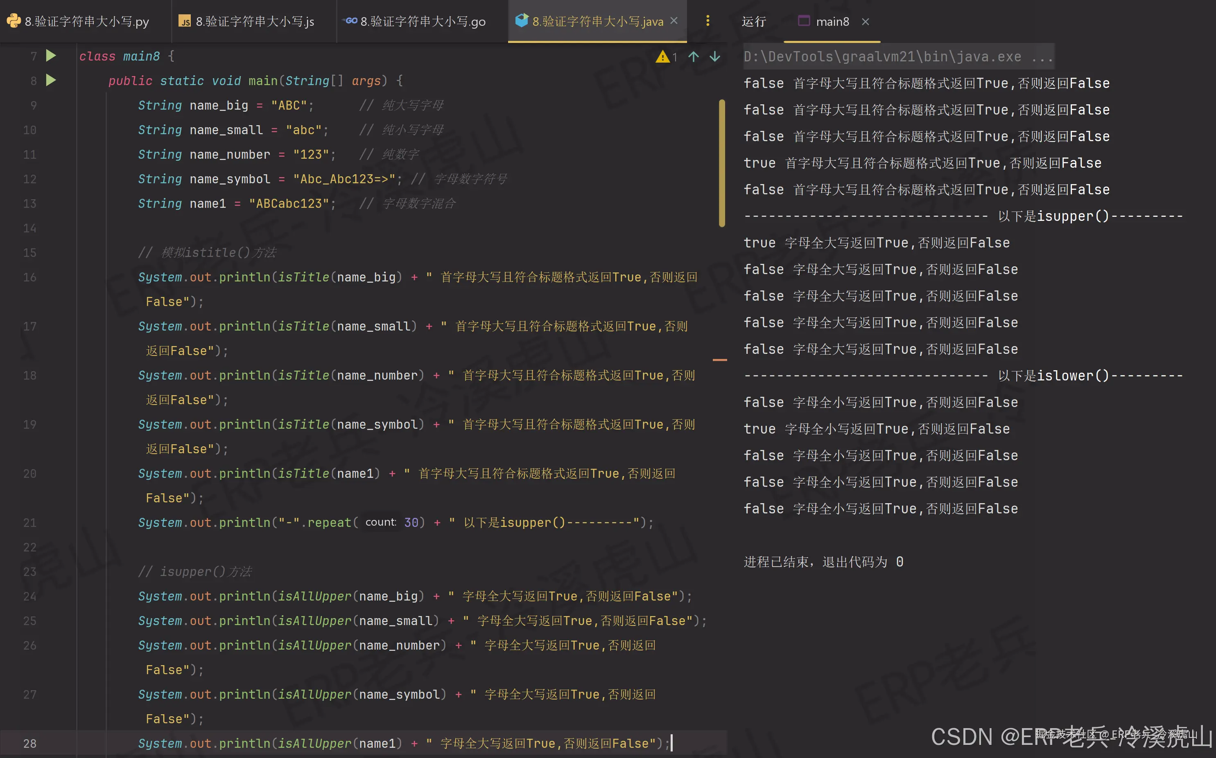Click the isTitle call on line 16

pos(303,277)
